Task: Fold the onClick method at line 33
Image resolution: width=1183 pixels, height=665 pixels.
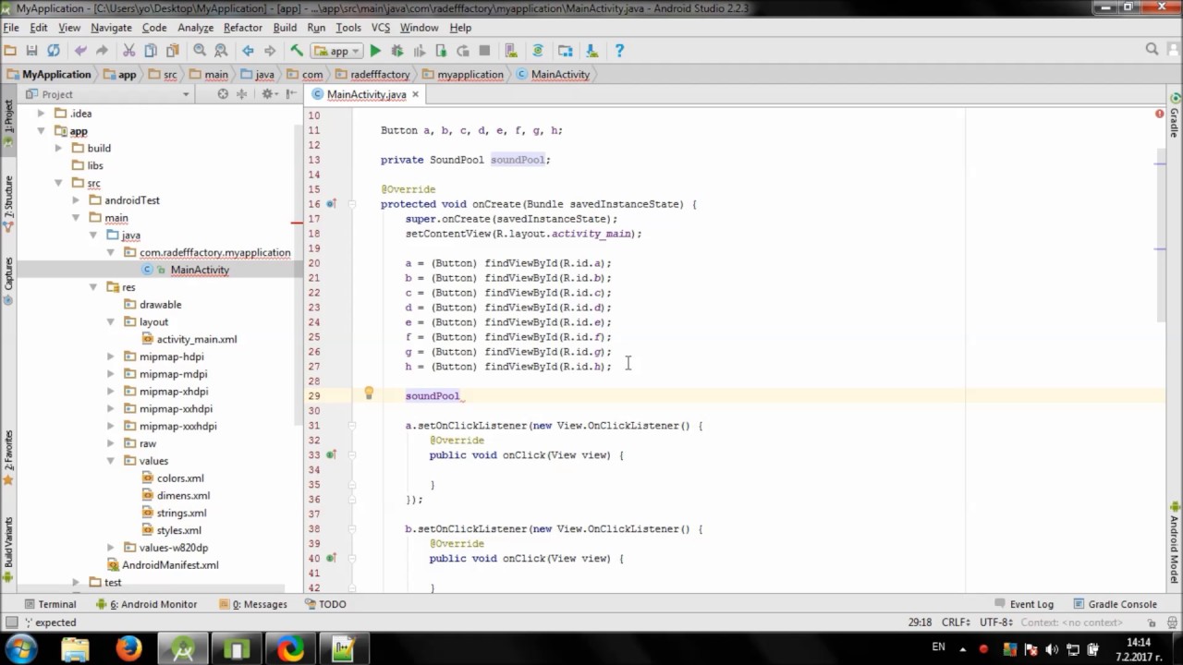Action: pos(352,455)
